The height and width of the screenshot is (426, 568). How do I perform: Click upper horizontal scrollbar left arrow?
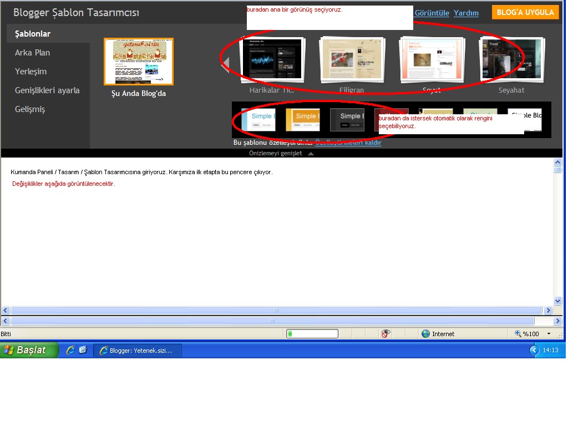pyautogui.click(x=6, y=311)
